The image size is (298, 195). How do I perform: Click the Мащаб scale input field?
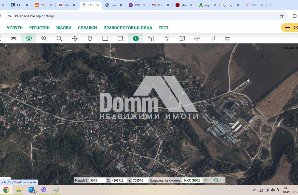point(98,181)
